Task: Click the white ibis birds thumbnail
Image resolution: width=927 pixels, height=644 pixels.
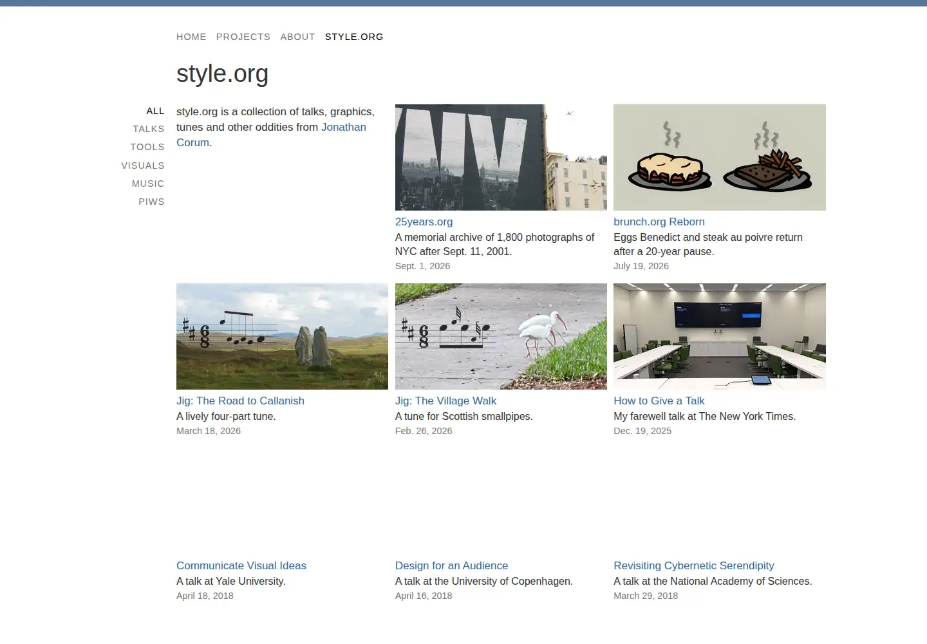Action: 501,336
